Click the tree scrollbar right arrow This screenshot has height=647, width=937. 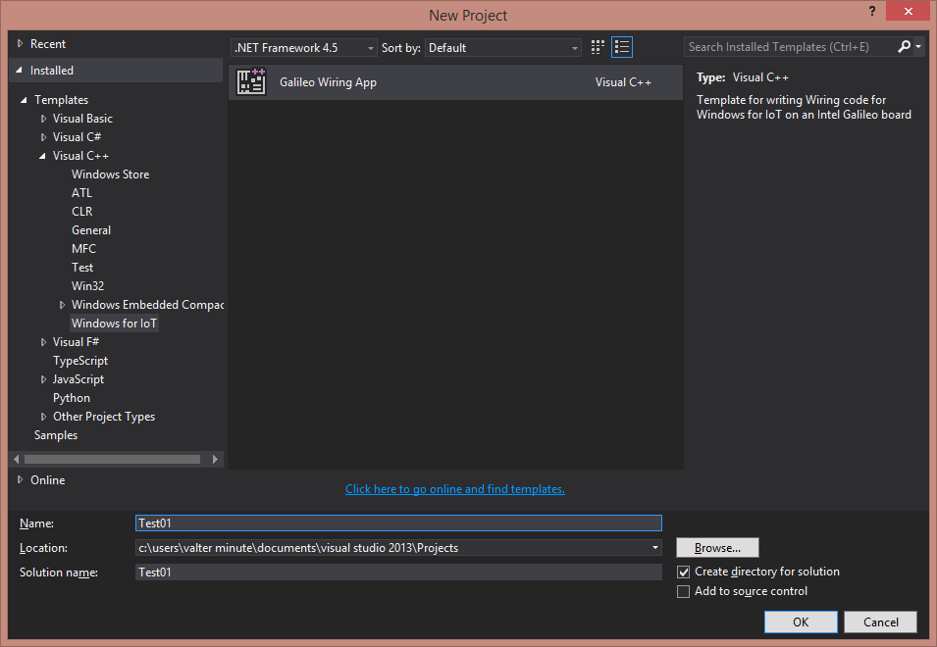[215, 459]
